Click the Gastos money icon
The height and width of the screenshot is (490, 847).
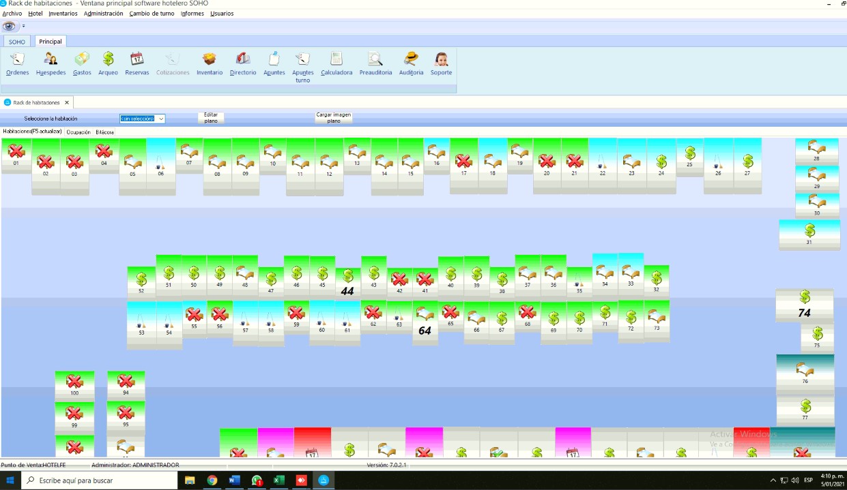(x=82, y=63)
